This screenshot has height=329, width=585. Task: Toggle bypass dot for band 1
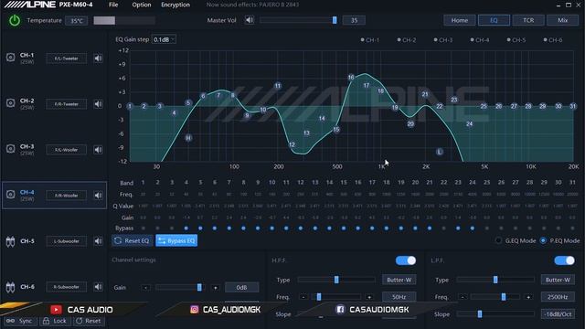click(x=143, y=228)
